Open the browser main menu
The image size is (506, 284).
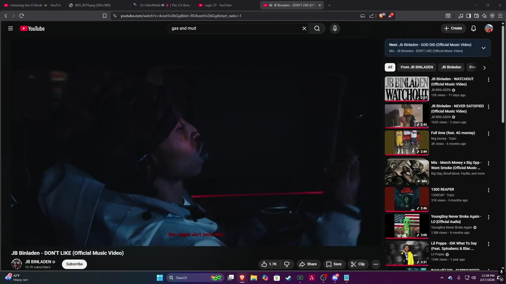(x=500, y=16)
